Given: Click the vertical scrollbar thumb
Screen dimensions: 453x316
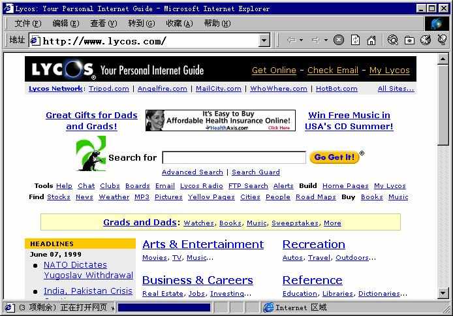Looking at the screenshot, I should [443, 105].
